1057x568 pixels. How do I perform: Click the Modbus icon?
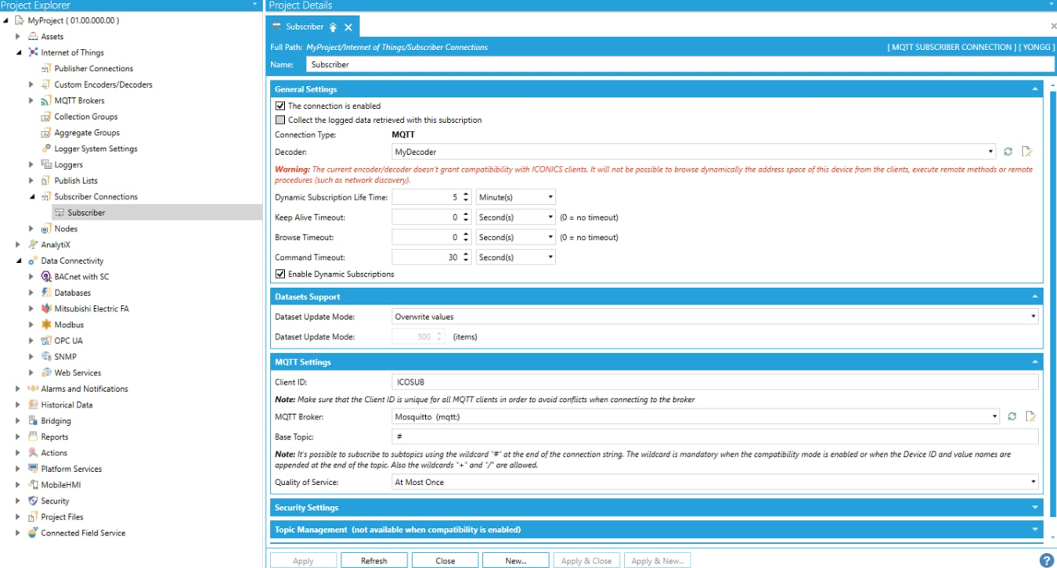coord(46,325)
